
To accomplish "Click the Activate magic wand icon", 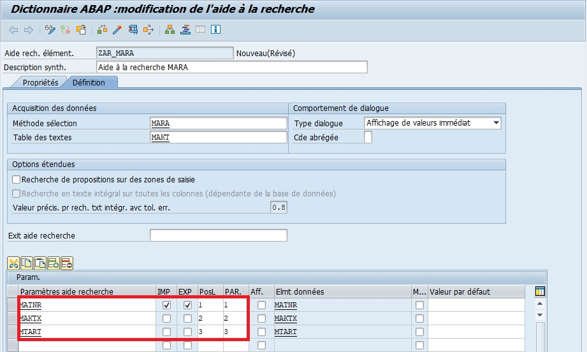I will 117,30.
